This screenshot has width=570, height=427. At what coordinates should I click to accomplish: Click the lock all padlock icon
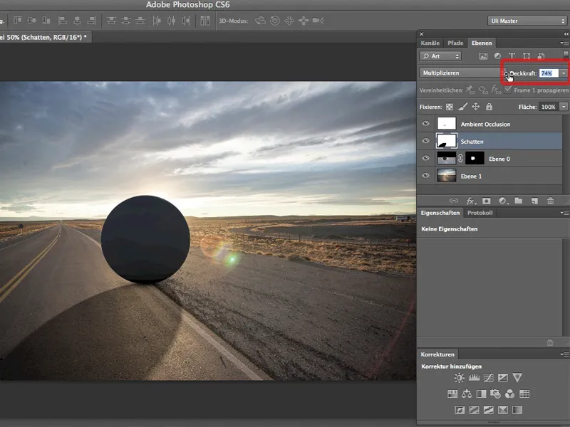(489, 107)
